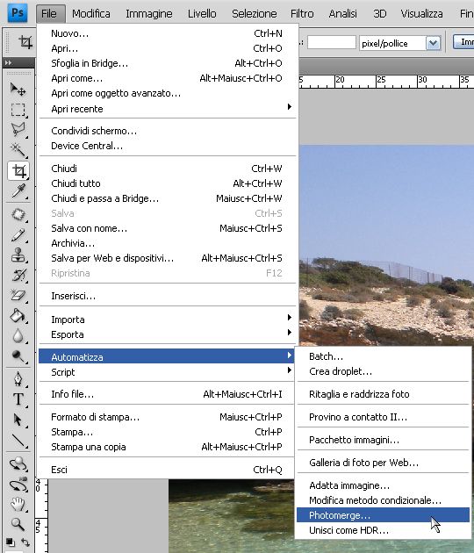Click the resolution input field
The width and height of the screenshot is (474, 553).
point(332,43)
